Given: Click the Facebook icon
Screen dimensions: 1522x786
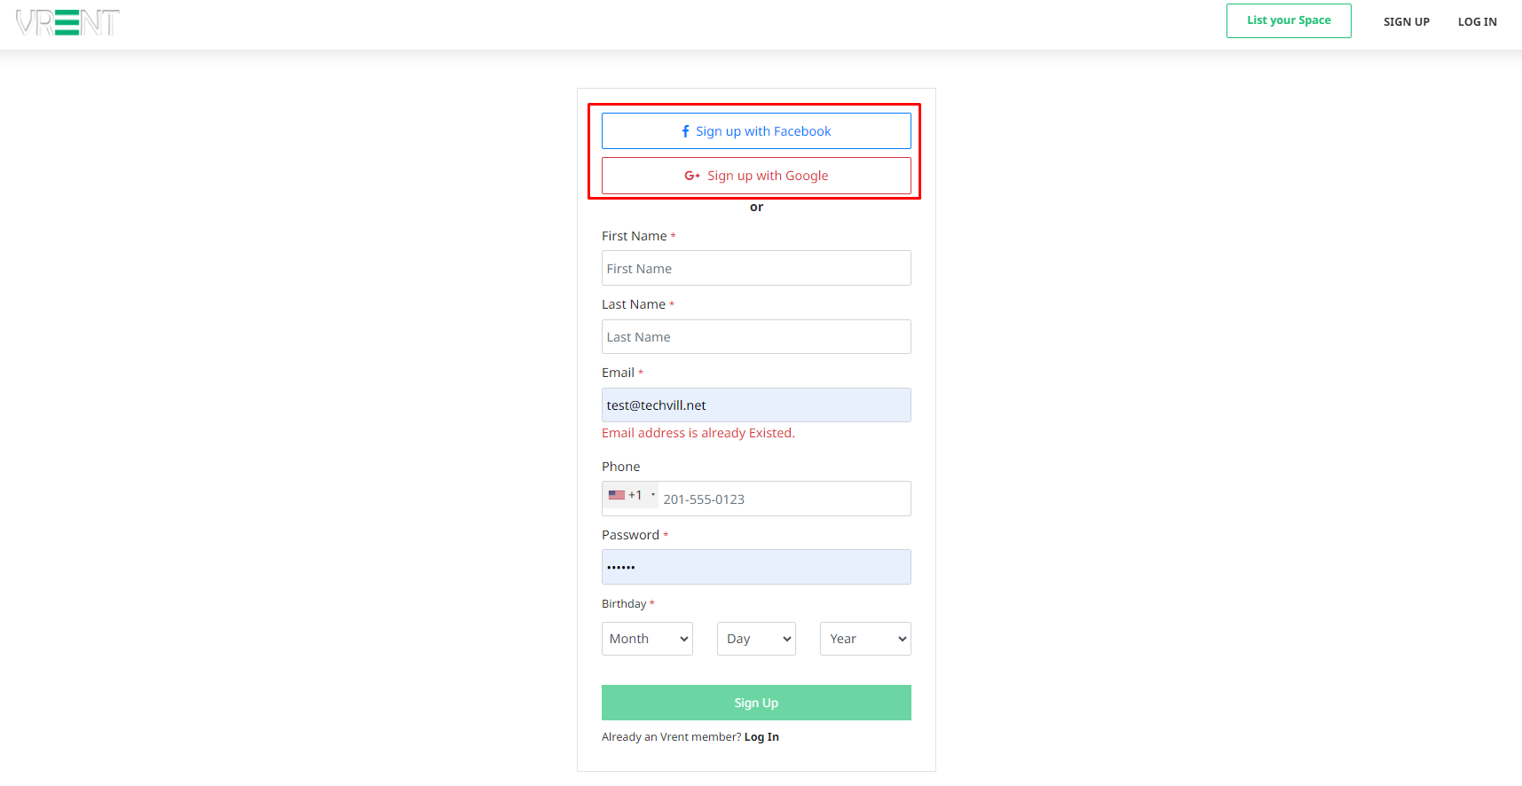Looking at the screenshot, I should click(685, 131).
